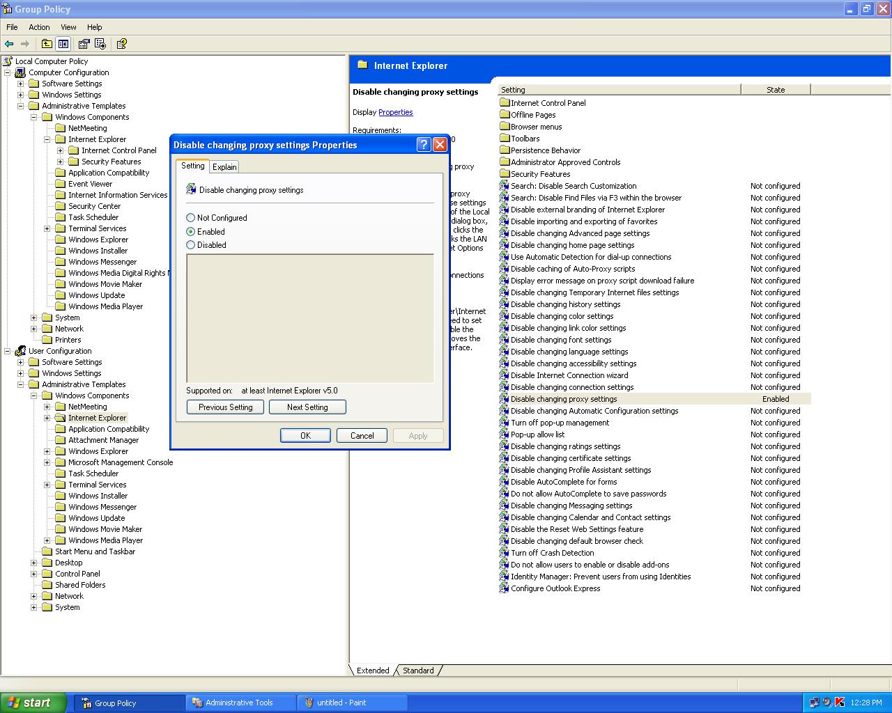Select Attachment Manager in the tree
The image size is (892, 713).
[x=103, y=440]
